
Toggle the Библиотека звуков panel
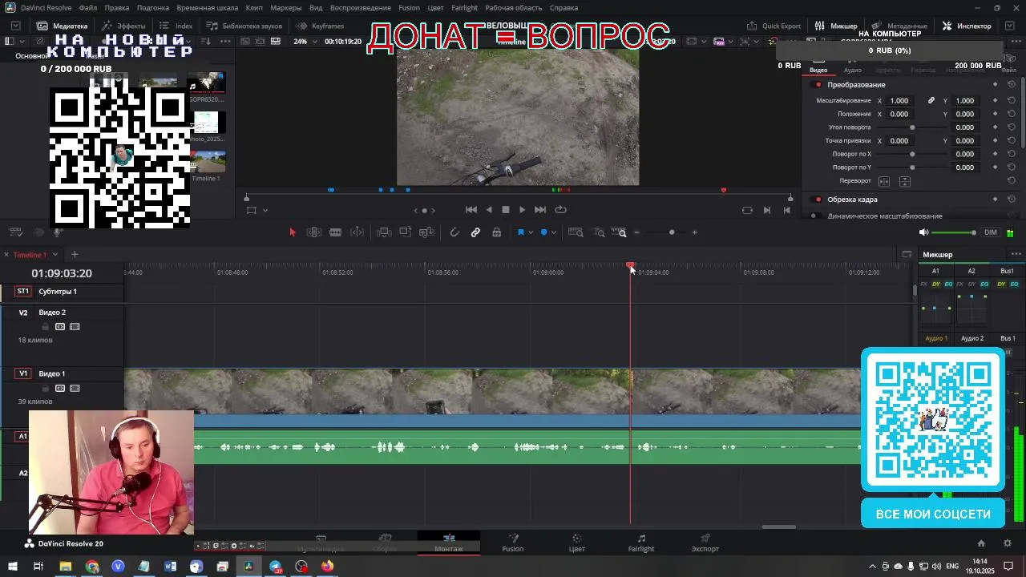pos(244,26)
